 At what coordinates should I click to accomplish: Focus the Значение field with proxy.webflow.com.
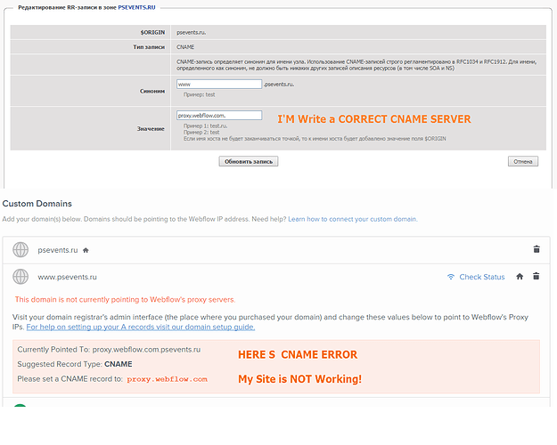(219, 116)
